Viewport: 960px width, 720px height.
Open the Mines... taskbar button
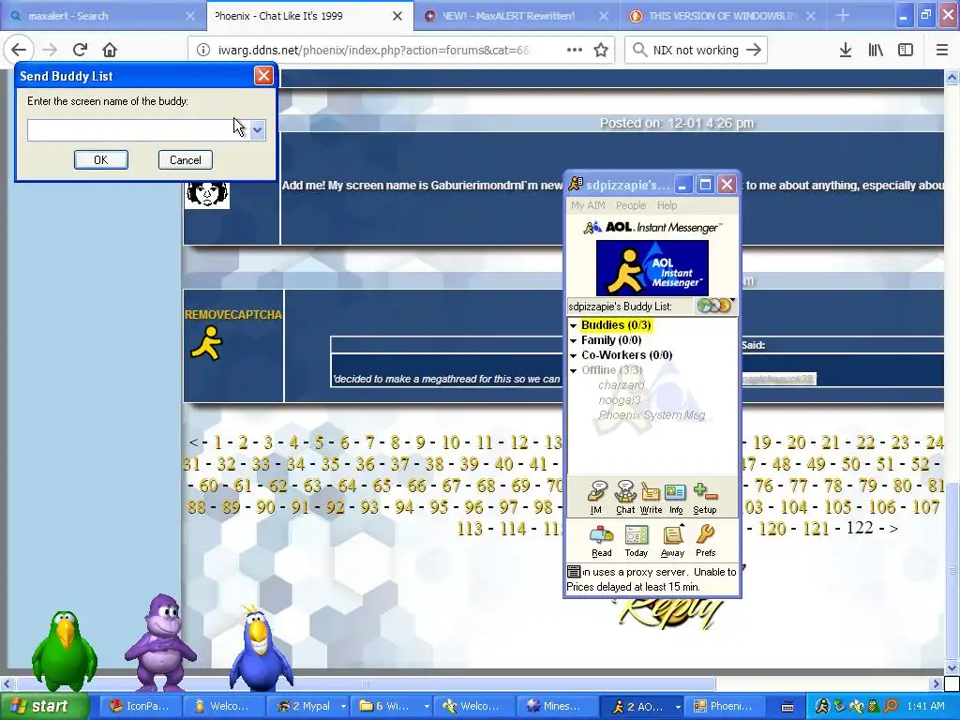(x=555, y=706)
